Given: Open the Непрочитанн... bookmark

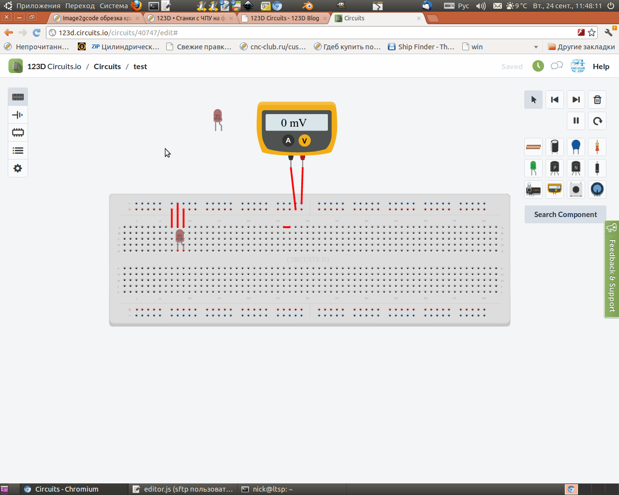Looking at the screenshot, I should [x=36, y=47].
